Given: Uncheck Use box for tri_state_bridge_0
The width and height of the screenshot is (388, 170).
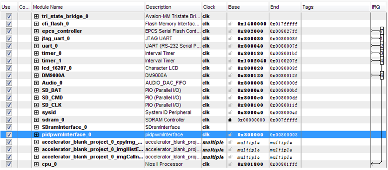Looking at the screenshot, I should tap(9, 17).
